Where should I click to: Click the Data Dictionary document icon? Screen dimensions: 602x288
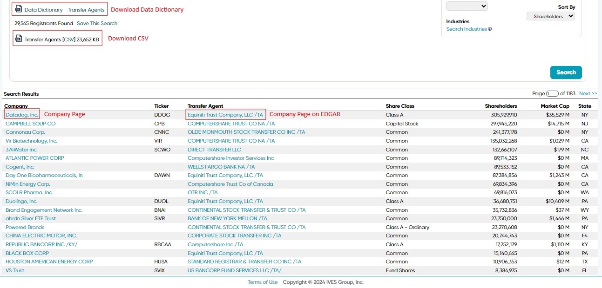18,9
